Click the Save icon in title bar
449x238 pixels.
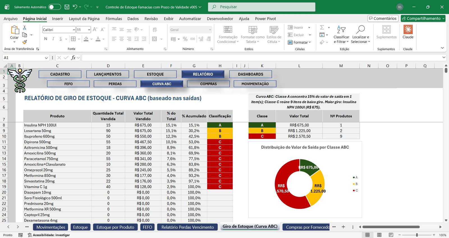tap(67, 7)
